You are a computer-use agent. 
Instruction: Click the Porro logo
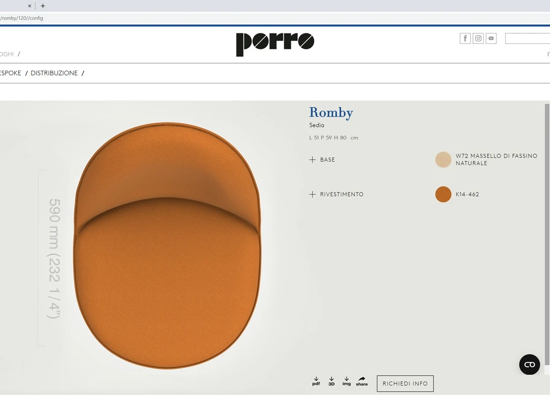click(275, 44)
